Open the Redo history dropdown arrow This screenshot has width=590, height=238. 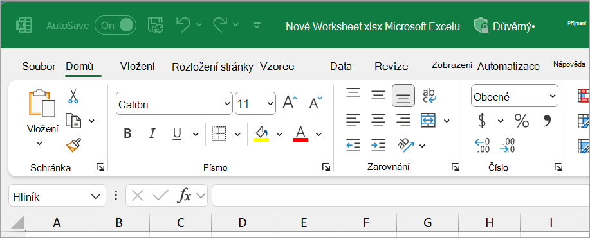pos(235,25)
